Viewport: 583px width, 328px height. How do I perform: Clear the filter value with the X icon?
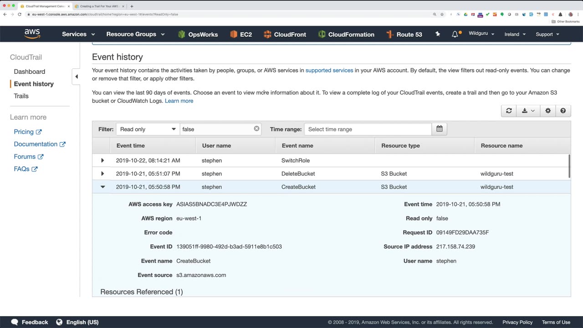tap(256, 129)
